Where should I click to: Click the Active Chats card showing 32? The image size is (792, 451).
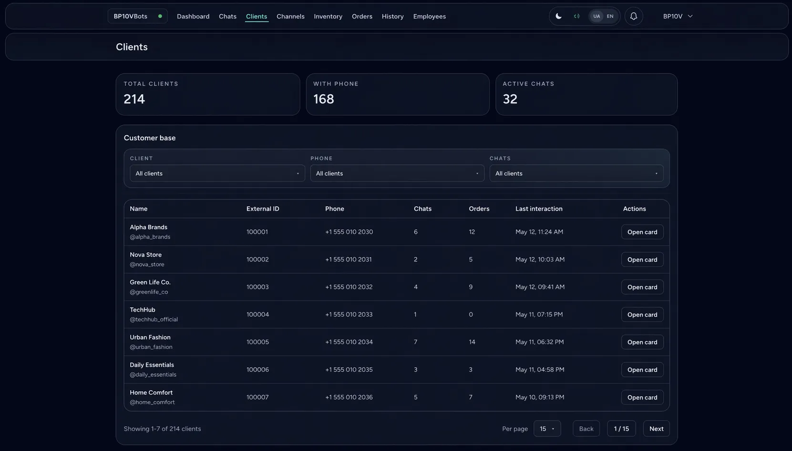(x=586, y=94)
